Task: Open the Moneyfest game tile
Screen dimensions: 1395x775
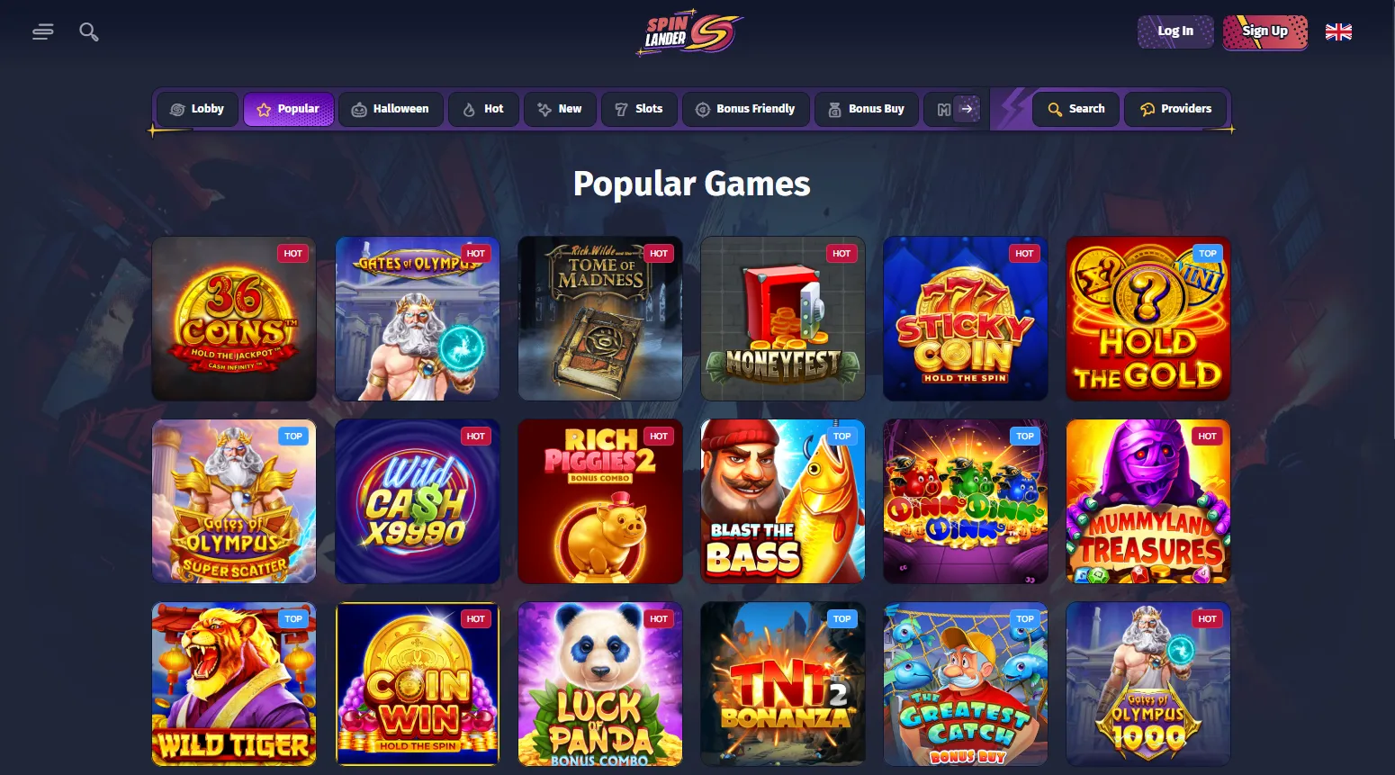Action: tap(783, 319)
